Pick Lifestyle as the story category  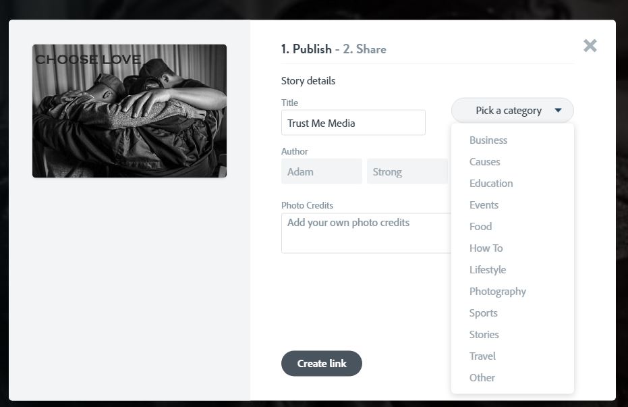pyautogui.click(x=488, y=270)
